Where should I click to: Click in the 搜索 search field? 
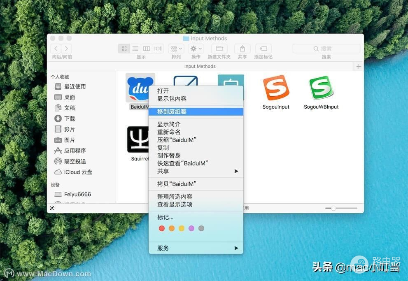(326, 49)
